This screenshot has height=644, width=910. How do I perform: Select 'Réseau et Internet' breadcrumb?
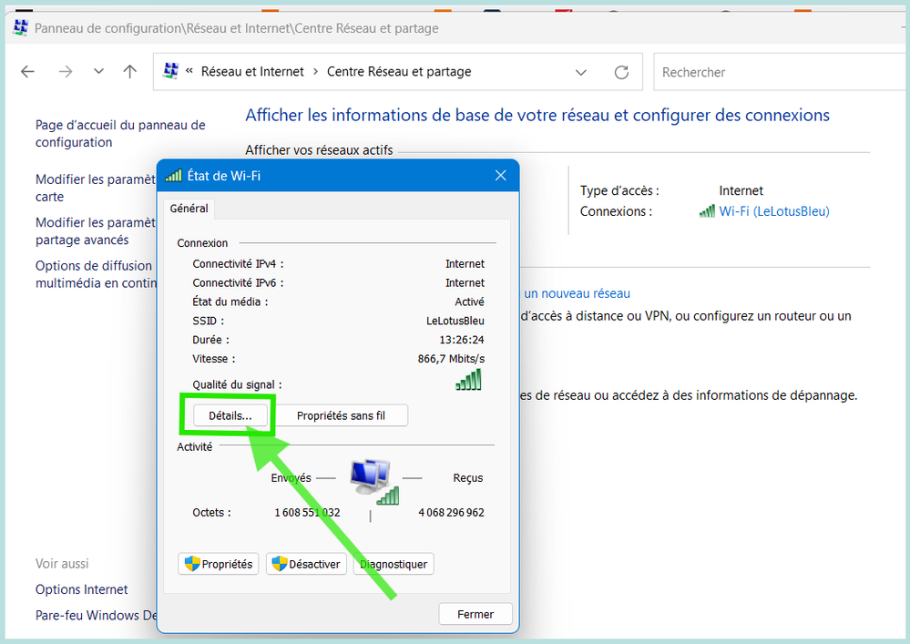click(252, 71)
